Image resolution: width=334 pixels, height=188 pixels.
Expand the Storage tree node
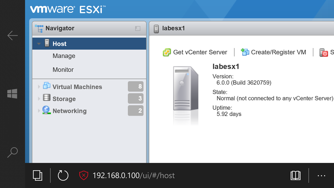tap(39, 99)
